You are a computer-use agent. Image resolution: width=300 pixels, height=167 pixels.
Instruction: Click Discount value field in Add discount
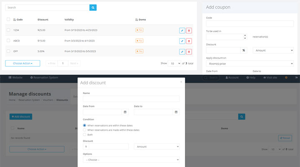109,147
